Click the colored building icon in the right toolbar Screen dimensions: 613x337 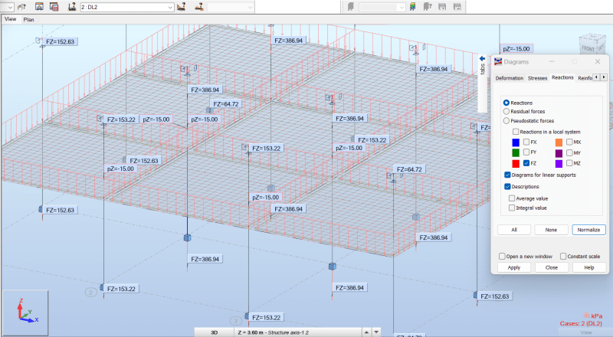[413, 7]
